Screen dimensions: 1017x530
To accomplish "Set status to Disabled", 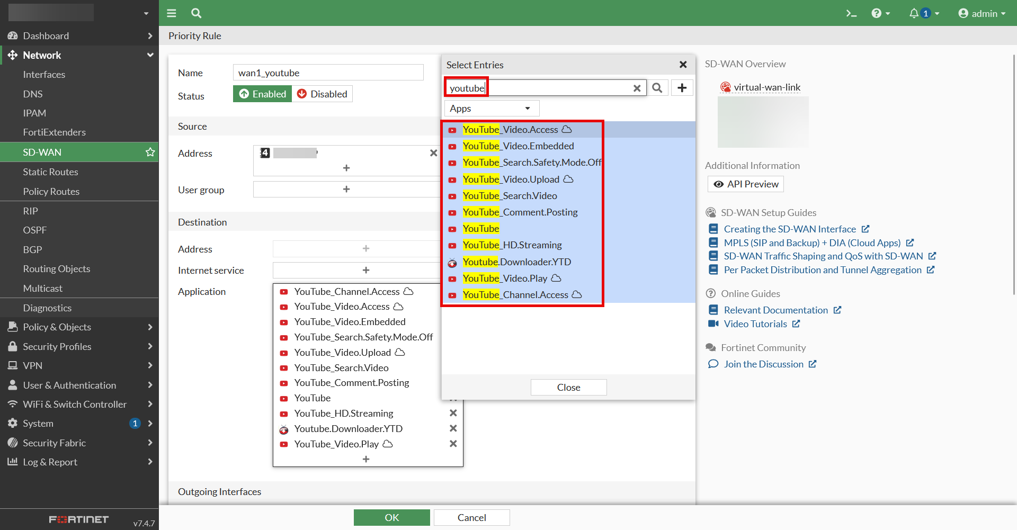I will [322, 94].
